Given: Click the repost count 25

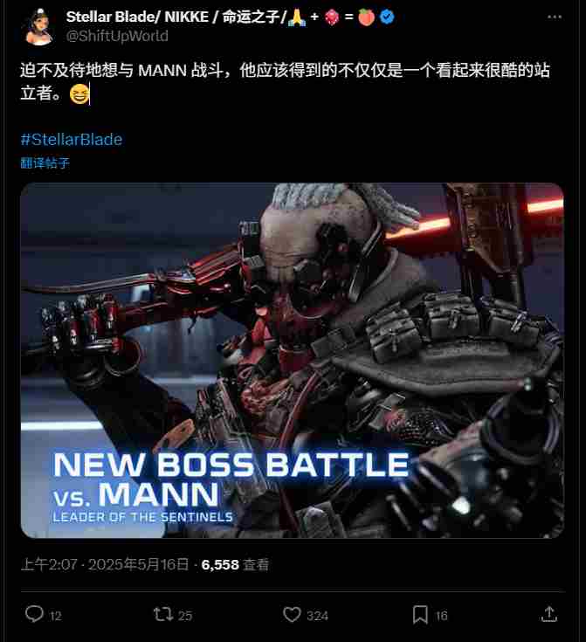Looking at the screenshot, I should pyautogui.click(x=185, y=616).
